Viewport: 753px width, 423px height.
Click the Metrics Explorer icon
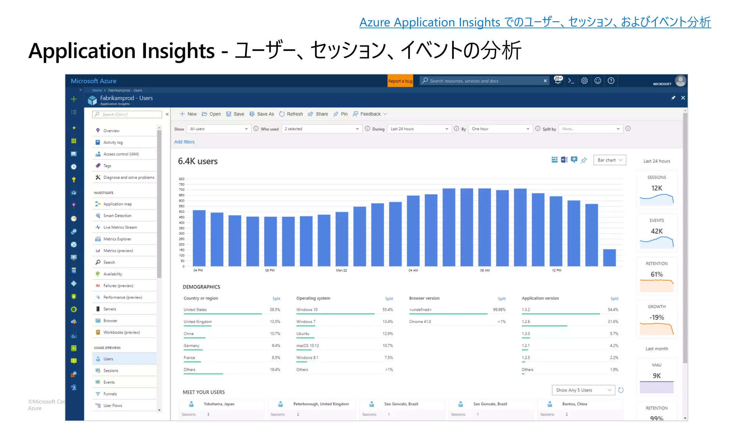coord(98,239)
